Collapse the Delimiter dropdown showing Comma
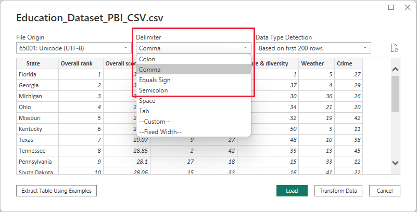The image size is (417, 212). [x=194, y=48]
